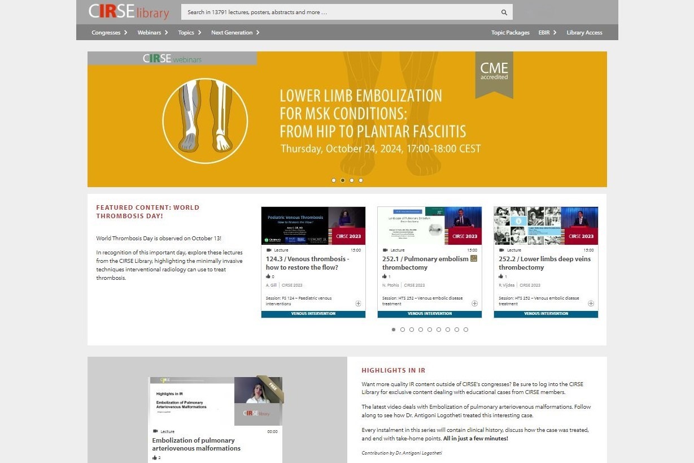694x463 pixels.
Task: Select the second banner carousel dot
Action: (343, 180)
